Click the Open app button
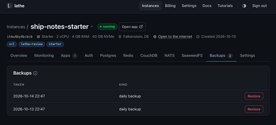The height and width of the screenshot is (125, 276). tap(132, 27)
